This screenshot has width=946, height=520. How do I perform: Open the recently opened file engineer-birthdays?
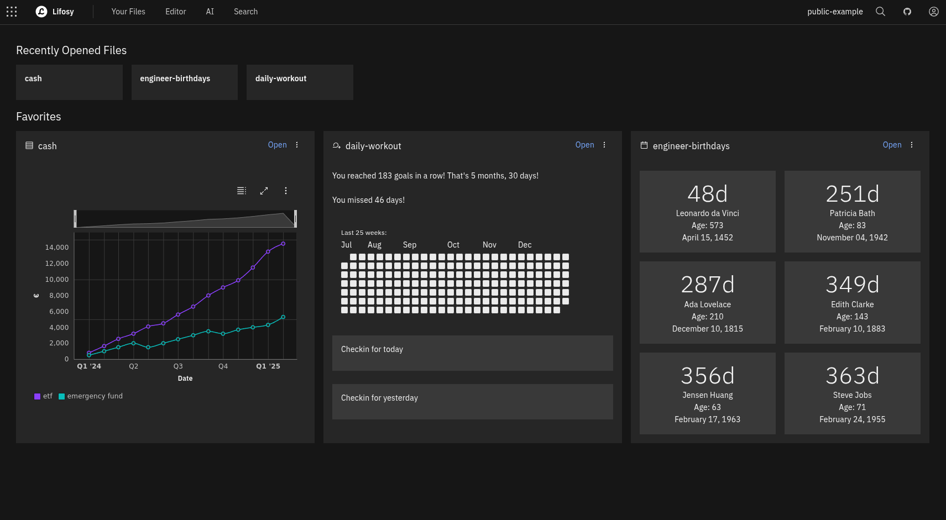pyautogui.click(x=184, y=82)
